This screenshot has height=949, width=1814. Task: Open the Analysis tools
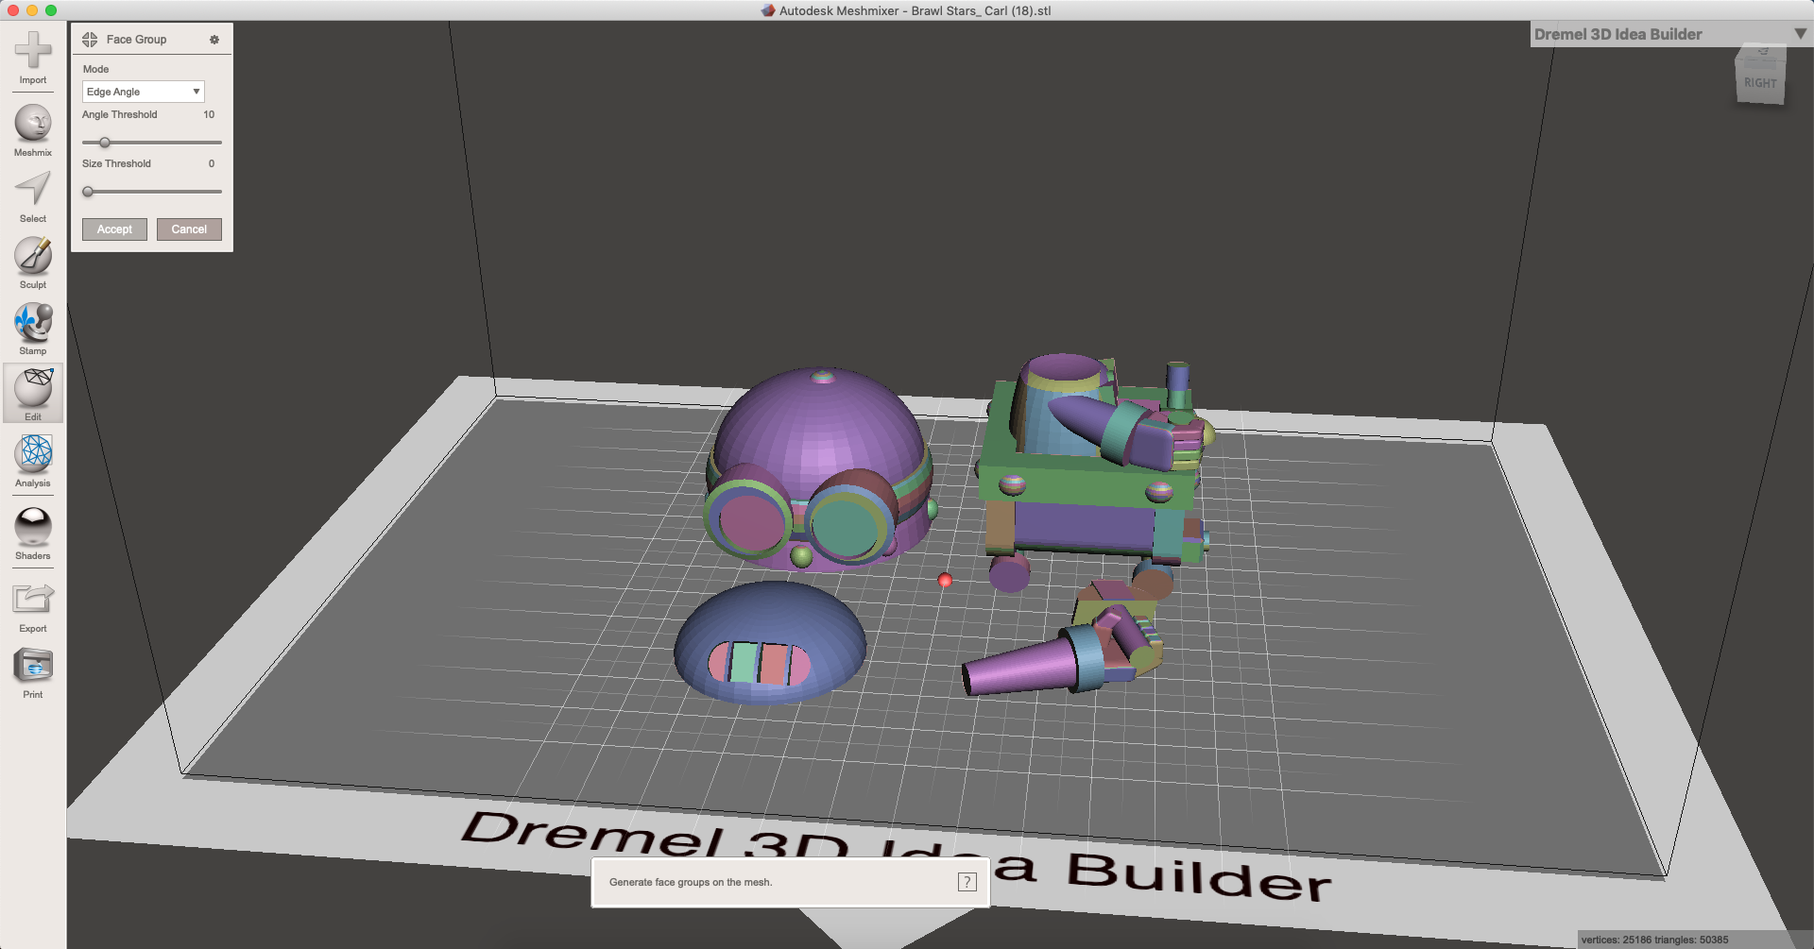click(x=32, y=459)
